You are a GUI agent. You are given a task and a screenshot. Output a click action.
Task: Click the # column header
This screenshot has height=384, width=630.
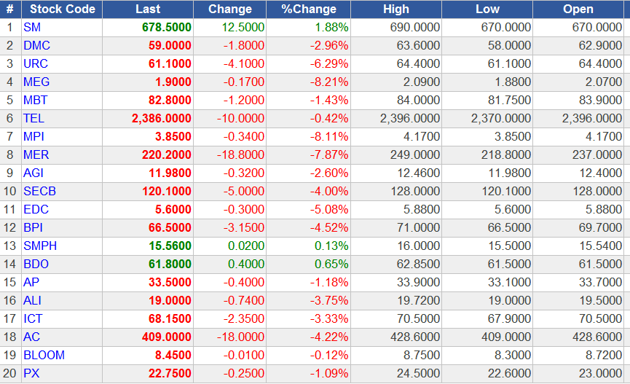tap(10, 9)
